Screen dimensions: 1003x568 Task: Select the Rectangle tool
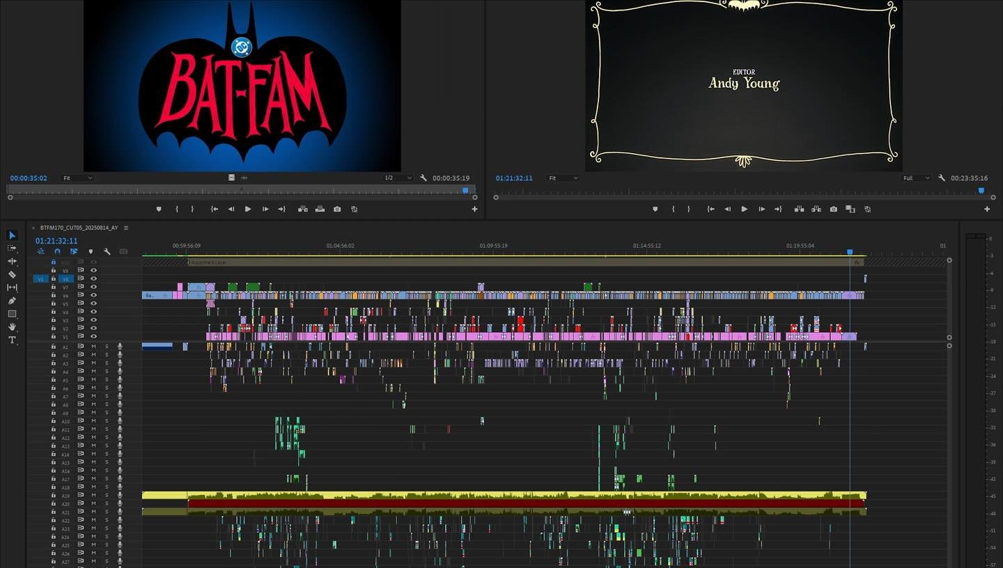(x=12, y=314)
